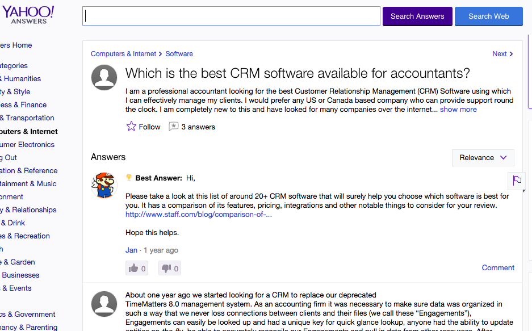Expand question text with show more
532x331 pixels.
[458, 110]
